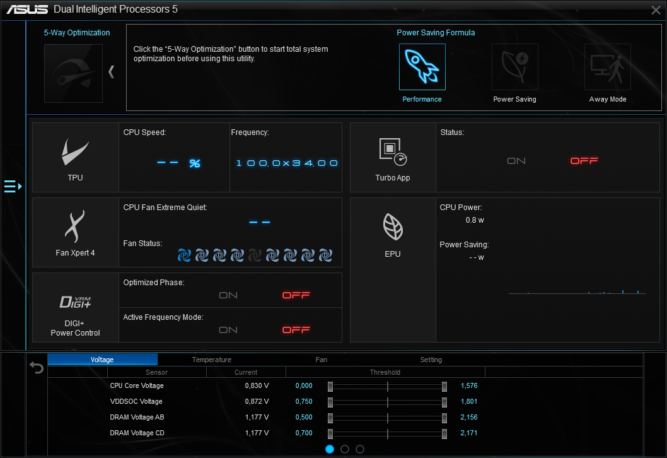Expand the side menu list icon
Image resolution: width=667 pixels, height=458 pixels.
(13, 186)
